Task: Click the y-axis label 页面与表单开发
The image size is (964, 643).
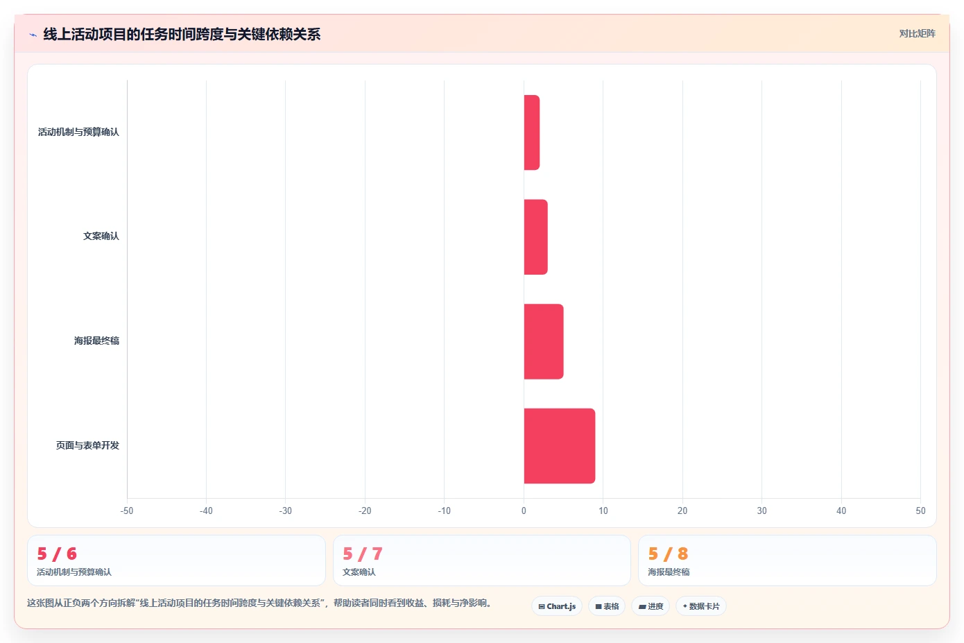Action: click(87, 445)
